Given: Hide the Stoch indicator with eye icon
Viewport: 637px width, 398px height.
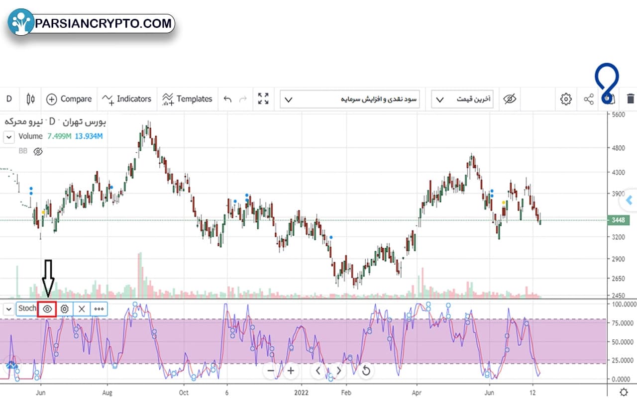Looking at the screenshot, I should (48, 308).
